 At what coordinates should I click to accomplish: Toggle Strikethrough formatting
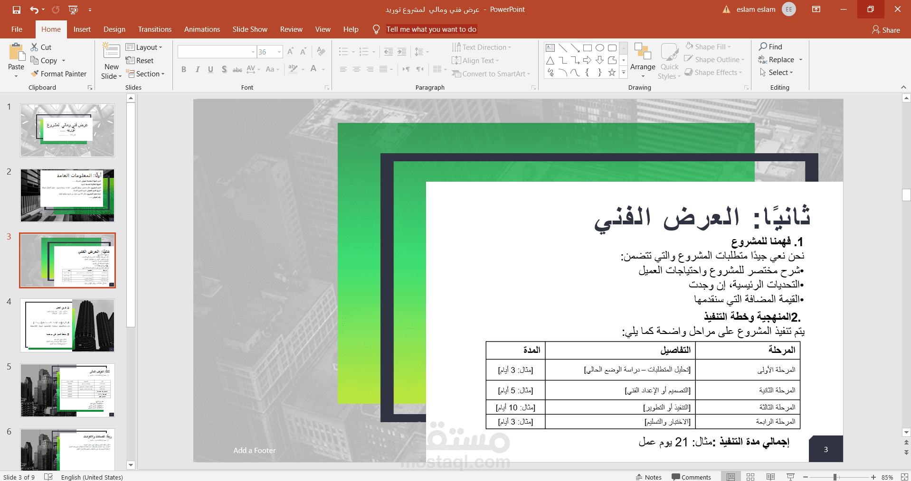[237, 69]
